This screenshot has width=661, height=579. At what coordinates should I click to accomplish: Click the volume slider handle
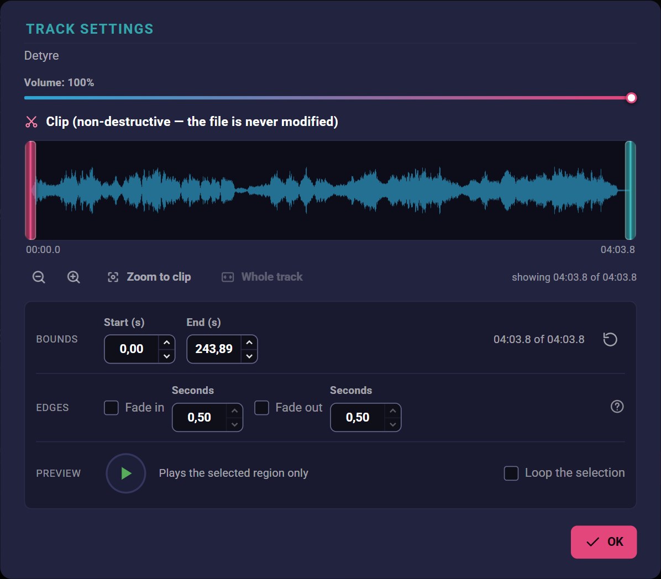click(631, 98)
